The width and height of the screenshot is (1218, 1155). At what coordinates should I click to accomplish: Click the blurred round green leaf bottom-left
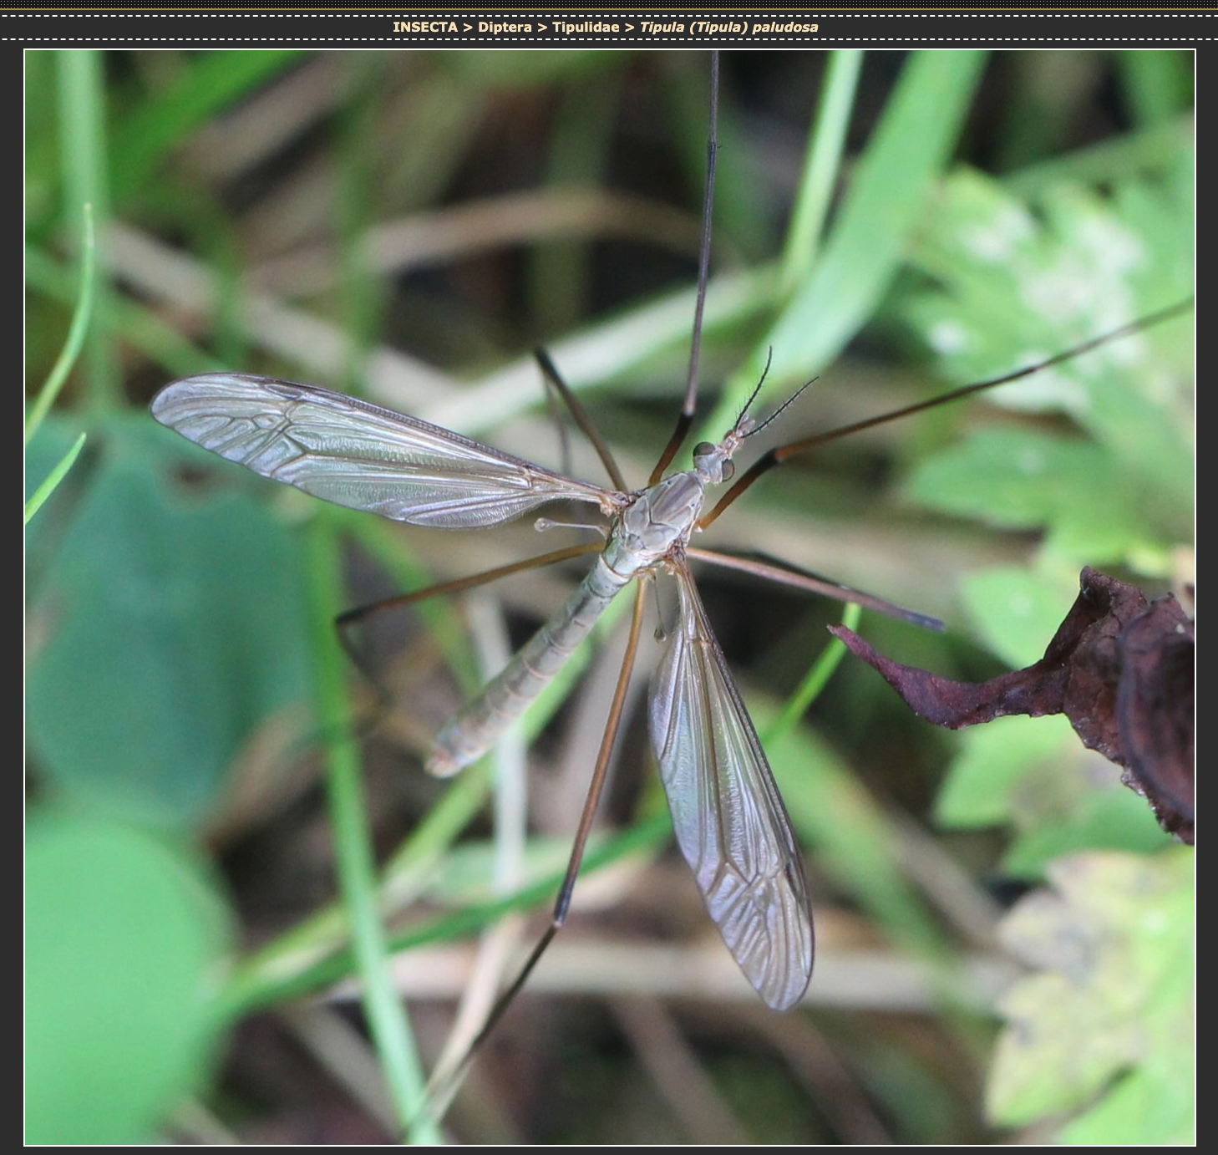[x=117, y=961]
